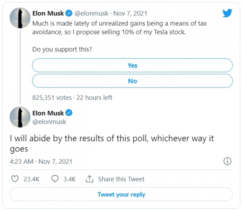The width and height of the screenshot is (242, 210).
Task: Click the 23.4K likes count
Action: 30,179
